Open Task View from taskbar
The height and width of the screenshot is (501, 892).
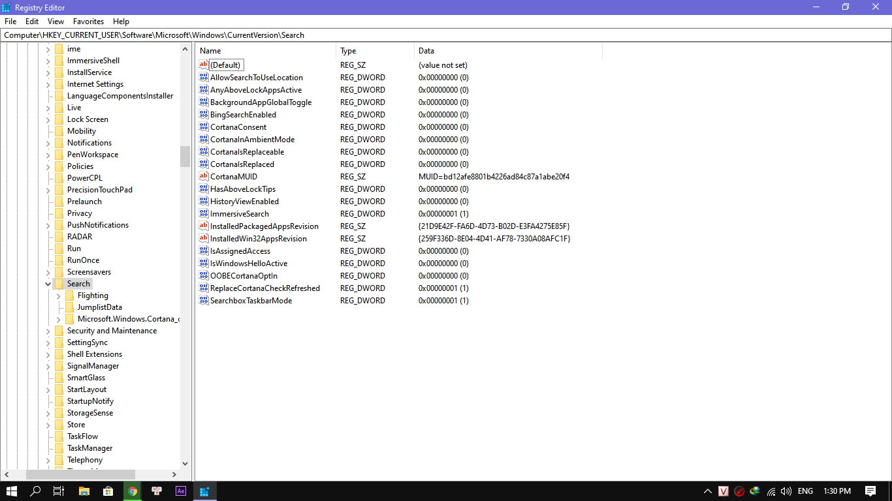(x=59, y=491)
